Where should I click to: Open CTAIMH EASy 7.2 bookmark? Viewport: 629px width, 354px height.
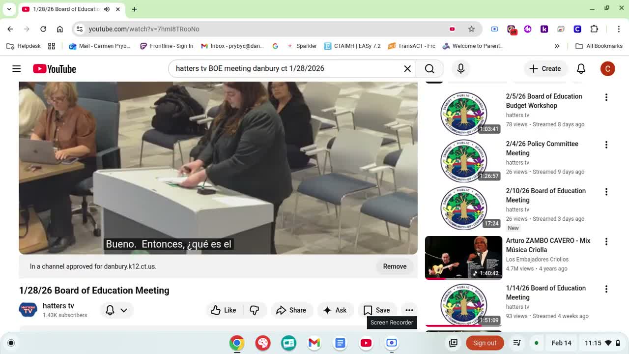[352, 46]
